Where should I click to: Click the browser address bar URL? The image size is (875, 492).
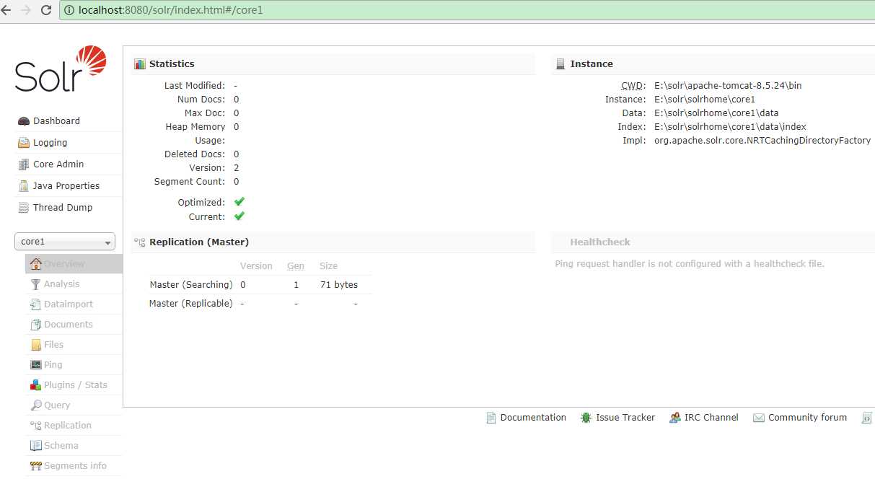[x=170, y=10]
